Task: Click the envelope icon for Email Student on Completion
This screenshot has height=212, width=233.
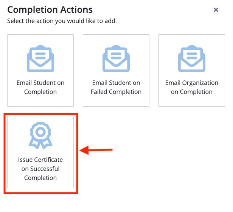Action: coord(40,60)
